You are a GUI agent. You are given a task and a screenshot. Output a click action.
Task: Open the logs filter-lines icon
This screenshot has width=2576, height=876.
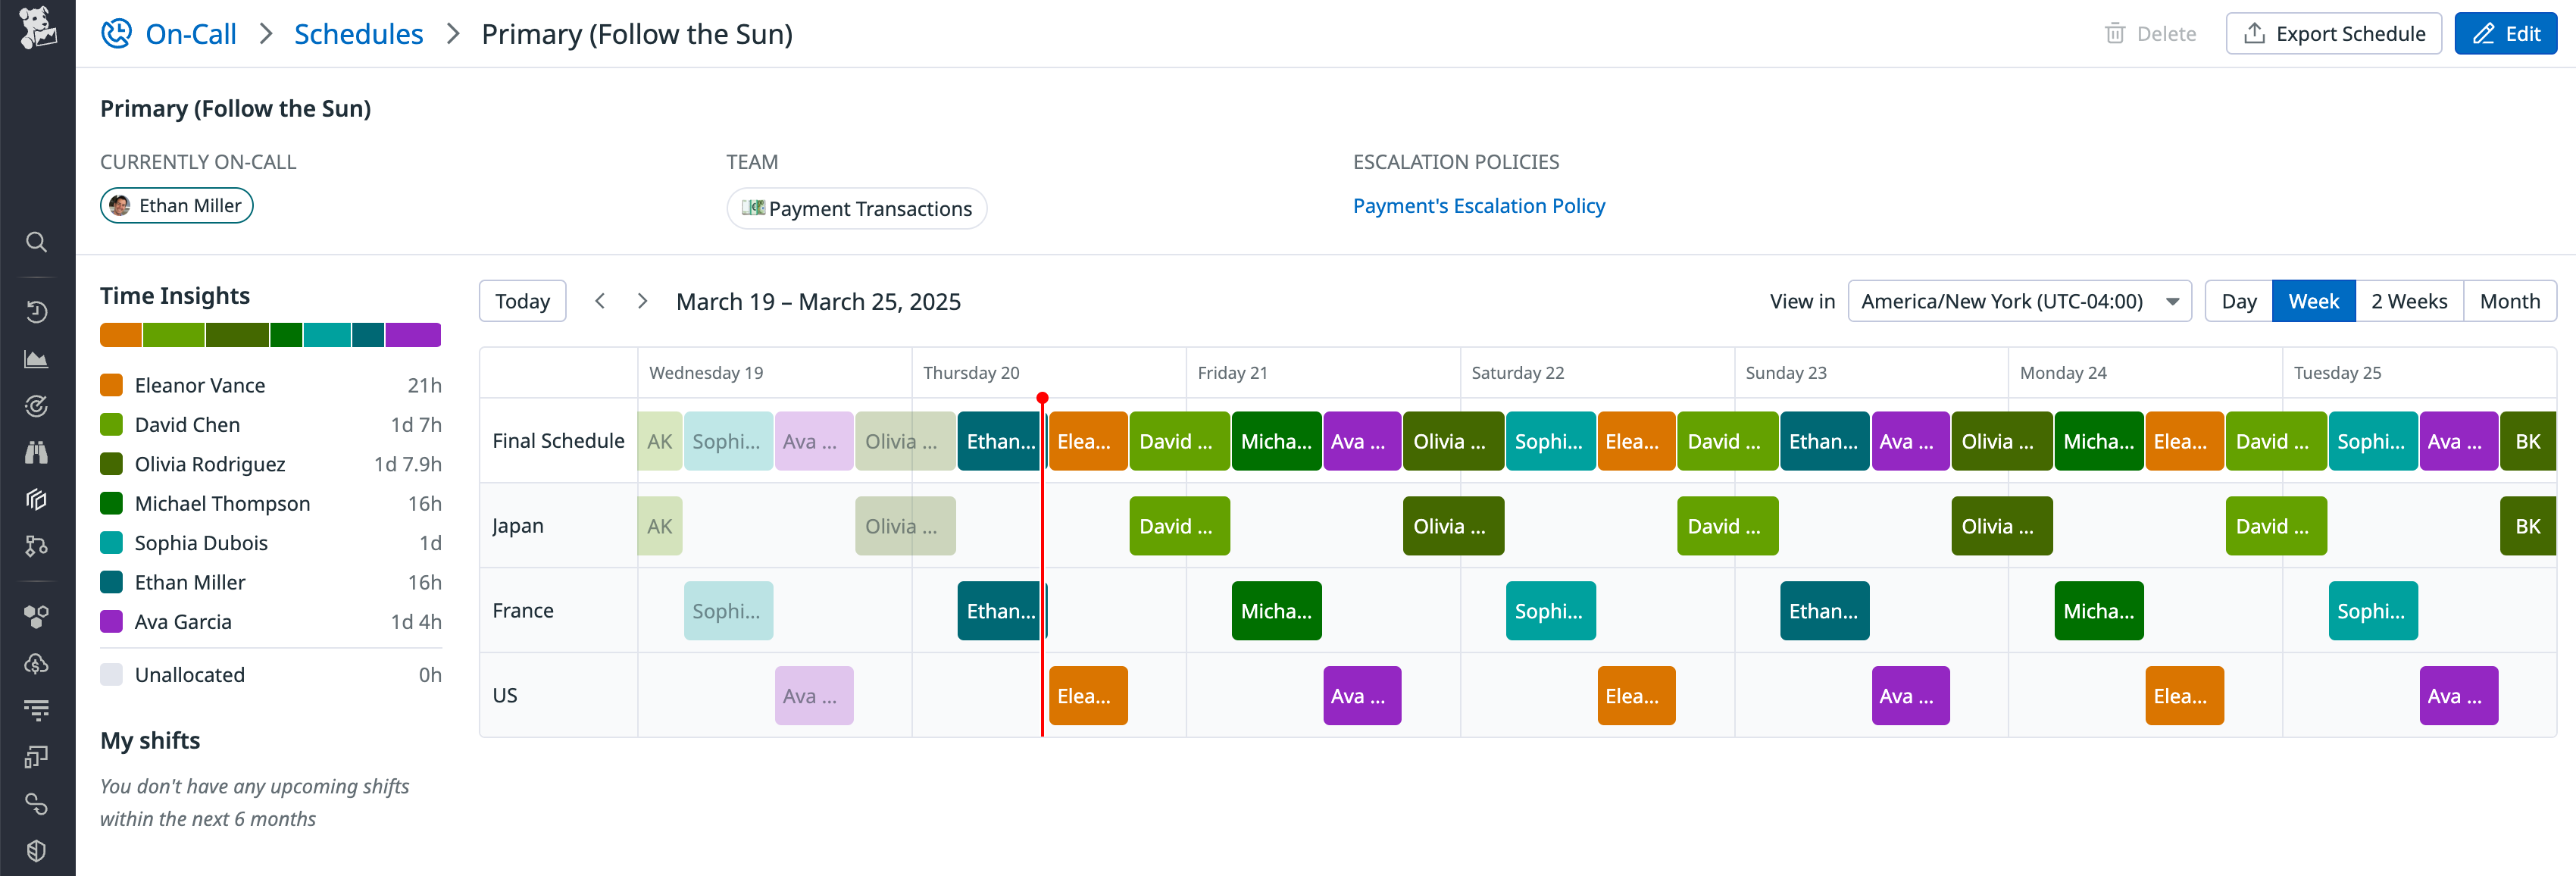(37, 710)
